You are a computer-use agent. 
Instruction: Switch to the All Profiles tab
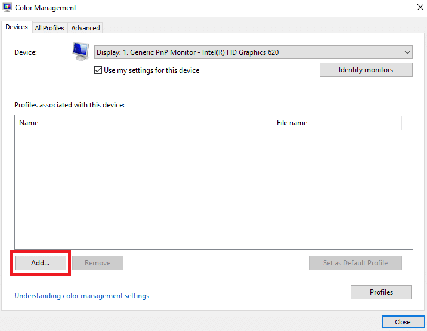click(x=49, y=28)
